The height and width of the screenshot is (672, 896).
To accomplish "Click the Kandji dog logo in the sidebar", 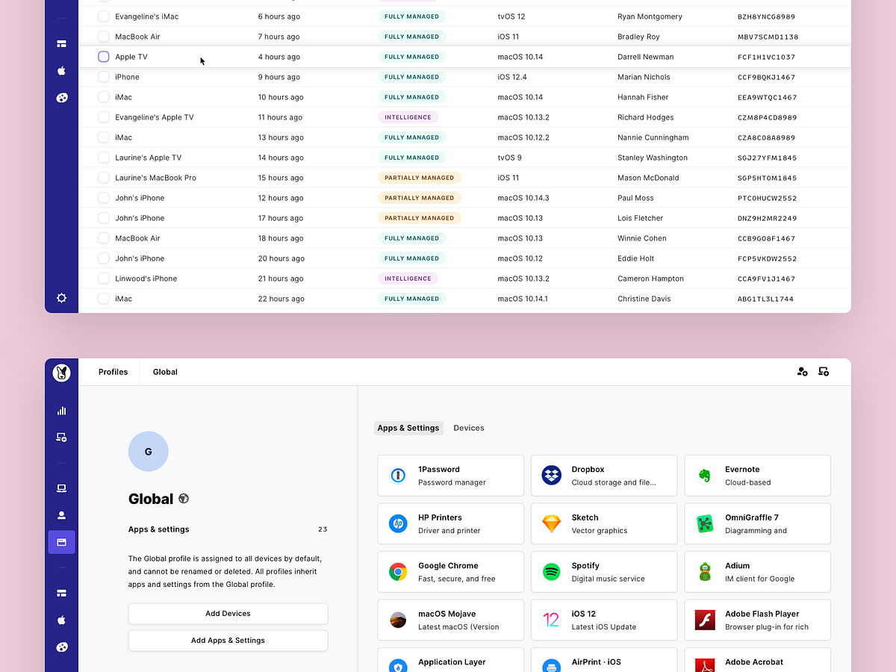I will pyautogui.click(x=61, y=373).
